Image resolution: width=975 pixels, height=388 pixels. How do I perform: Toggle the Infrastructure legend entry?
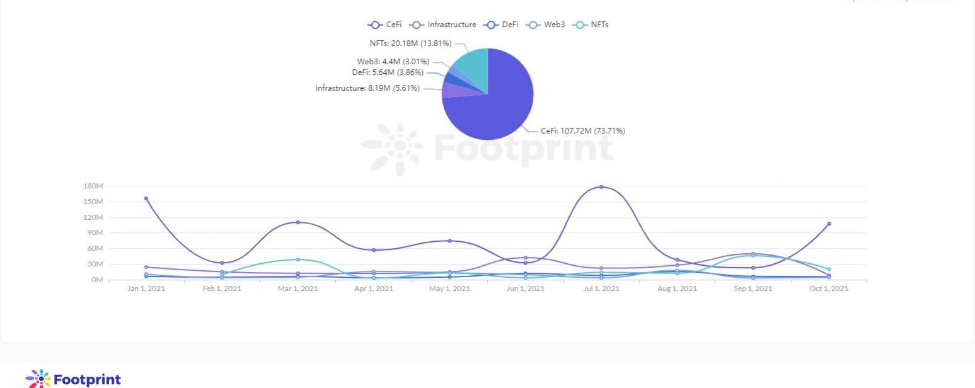443,25
